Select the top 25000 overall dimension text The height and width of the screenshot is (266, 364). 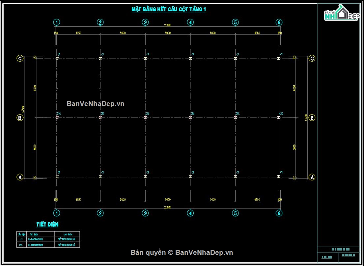point(168,25)
